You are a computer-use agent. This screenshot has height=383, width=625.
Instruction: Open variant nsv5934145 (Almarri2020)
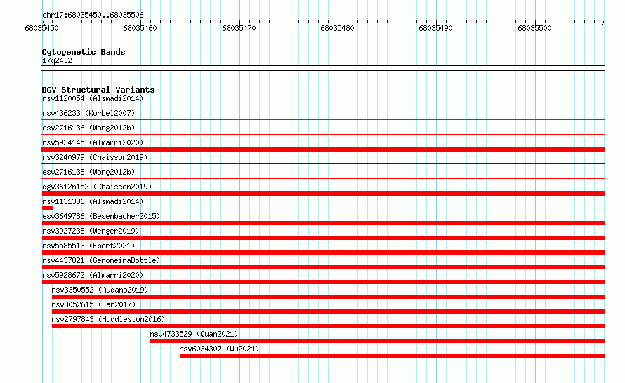(93, 142)
